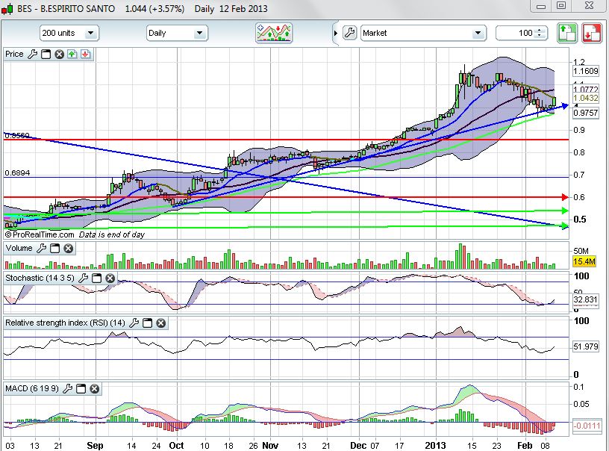Open the MACD settings wrench
The width and height of the screenshot is (609, 451).
coord(68,388)
